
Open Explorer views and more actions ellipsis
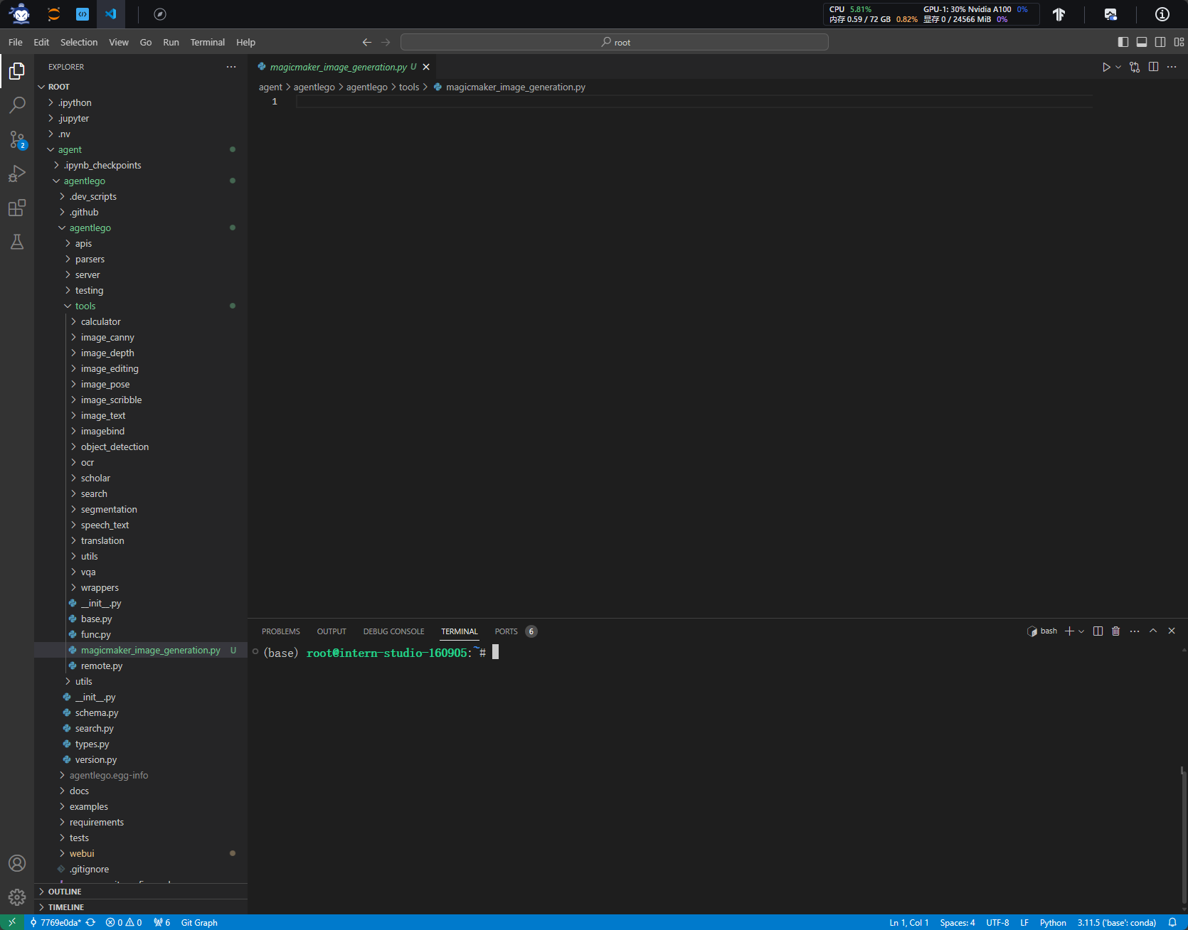tap(231, 67)
